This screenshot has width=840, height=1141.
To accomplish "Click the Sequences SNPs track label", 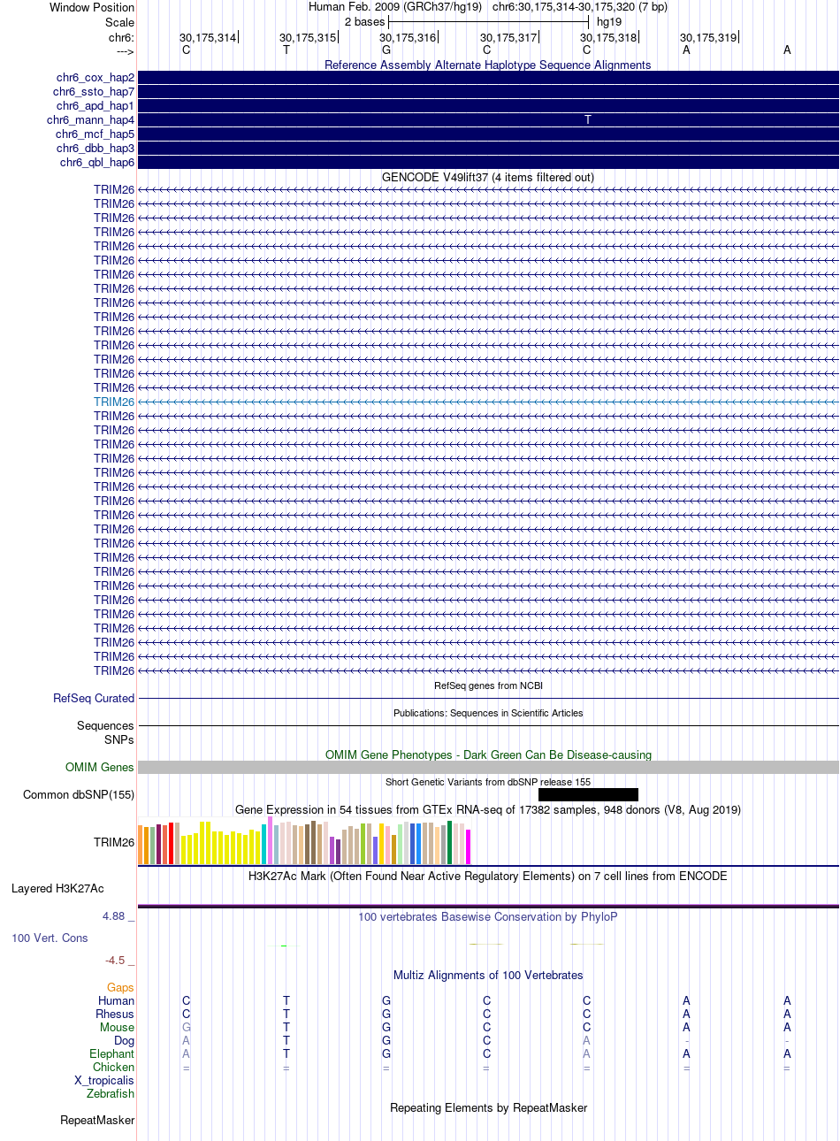I will point(106,732).
